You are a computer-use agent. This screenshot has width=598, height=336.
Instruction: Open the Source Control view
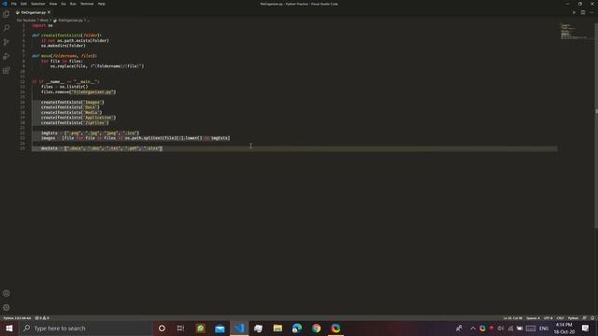tap(7, 42)
